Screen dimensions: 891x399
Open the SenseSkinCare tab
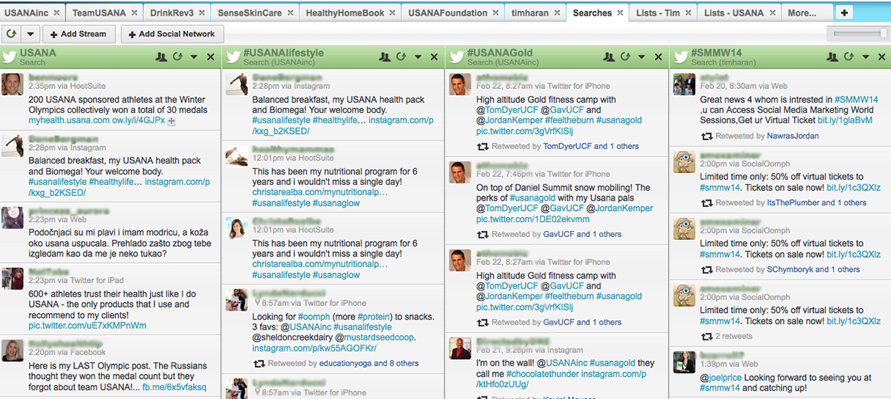pyautogui.click(x=255, y=13)
